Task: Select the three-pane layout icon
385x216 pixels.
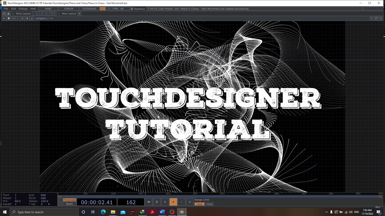Action: pos(50,13)
